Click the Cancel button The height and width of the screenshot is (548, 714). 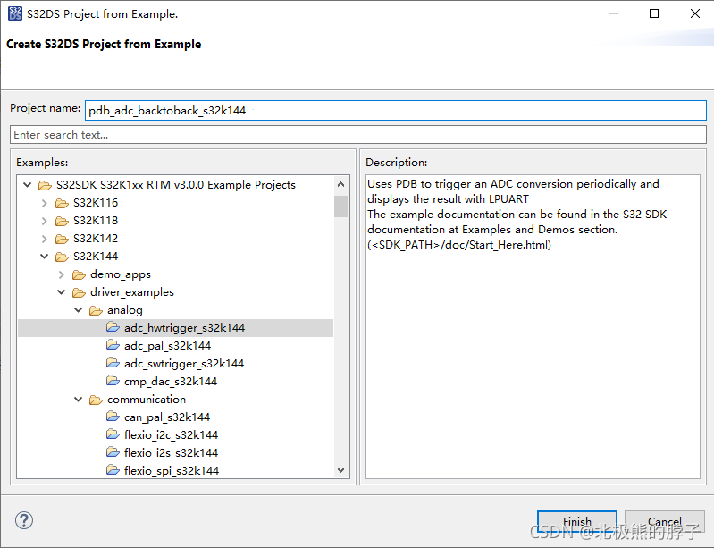point(664,521)
